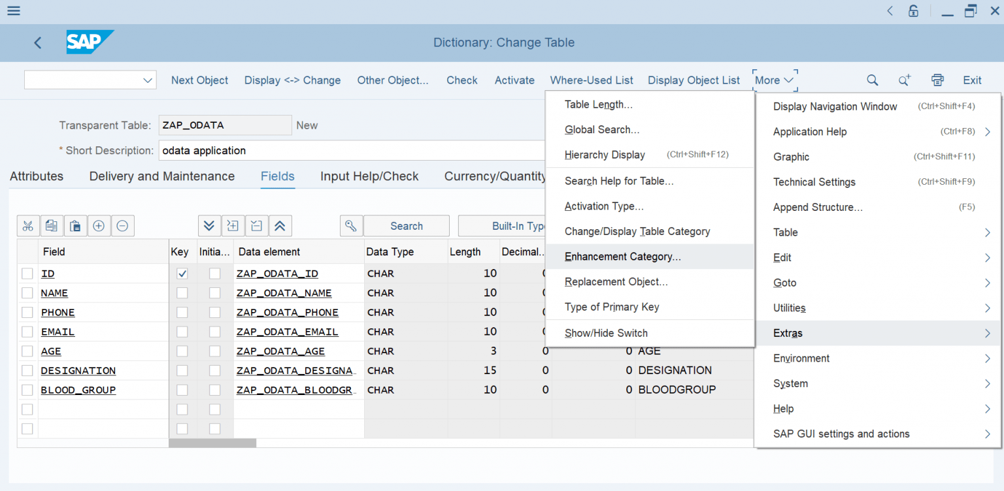The height and width of the screenshot is (491, 1004).
Task: Uncheck the Key checkbox for ID field
Action: [x=182, y=273]
